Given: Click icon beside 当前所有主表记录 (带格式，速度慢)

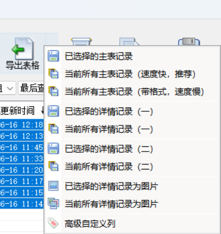Looking at the screenshot, I should coord(53,92).
